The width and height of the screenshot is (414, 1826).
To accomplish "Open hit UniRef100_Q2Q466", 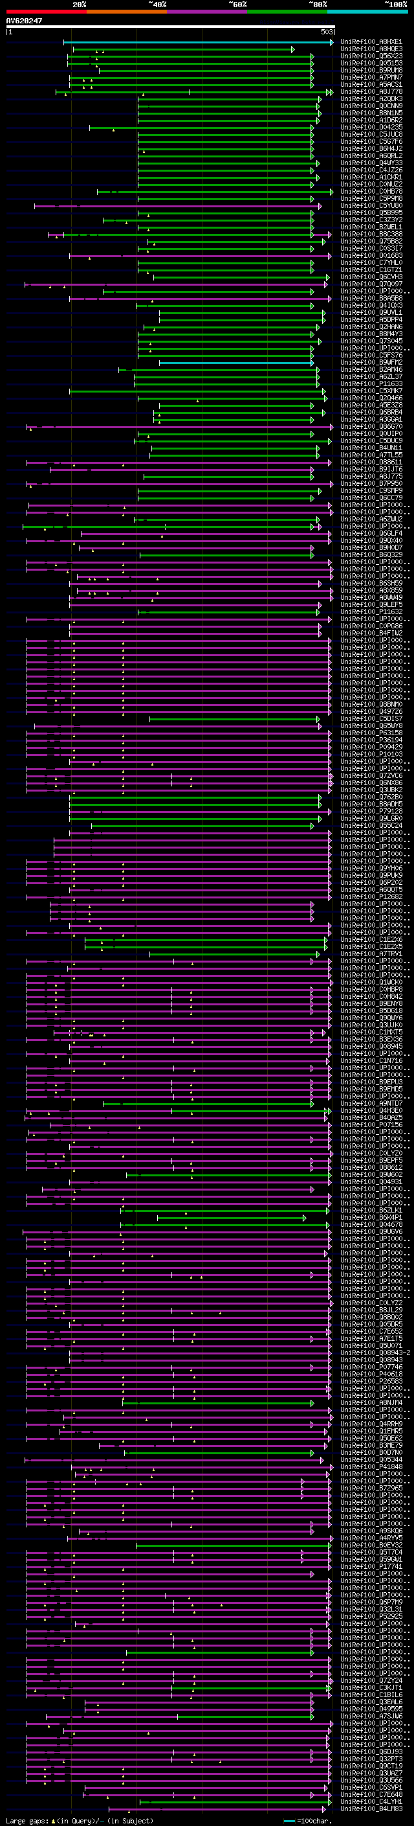I will 371,398.
